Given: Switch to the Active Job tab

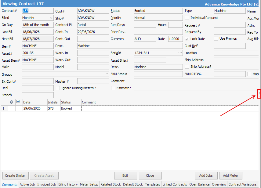Looking at the screenshot, I should click(27, 184).
